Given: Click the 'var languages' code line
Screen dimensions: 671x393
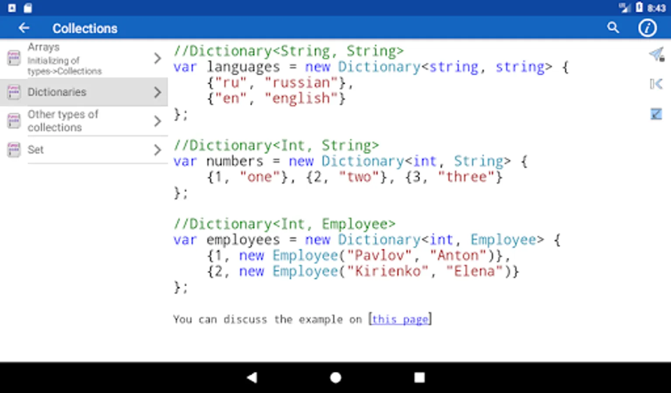Looking at the screenshot, I should 371,67.
